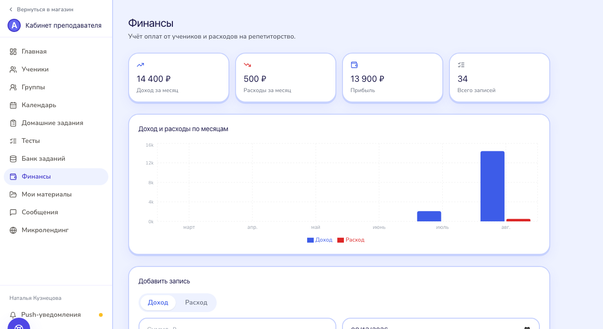The image size is (603, 329).
Task: Click the 500 ₽ expenses value
Action: pos(255,79)
